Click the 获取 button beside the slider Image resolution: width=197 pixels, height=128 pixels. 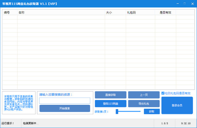[x=152, y=111]
